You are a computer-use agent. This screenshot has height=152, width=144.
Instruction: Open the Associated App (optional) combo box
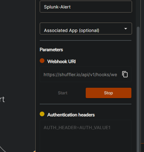pos(86,29)
